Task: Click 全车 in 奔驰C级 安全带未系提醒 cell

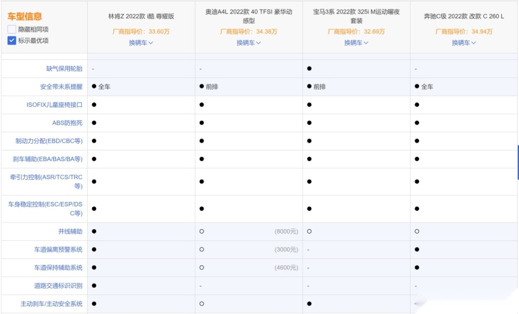Action: [427, 87]
